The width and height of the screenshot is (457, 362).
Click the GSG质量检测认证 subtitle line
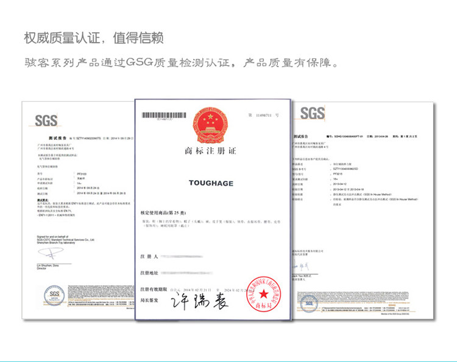tap(182, 63)
